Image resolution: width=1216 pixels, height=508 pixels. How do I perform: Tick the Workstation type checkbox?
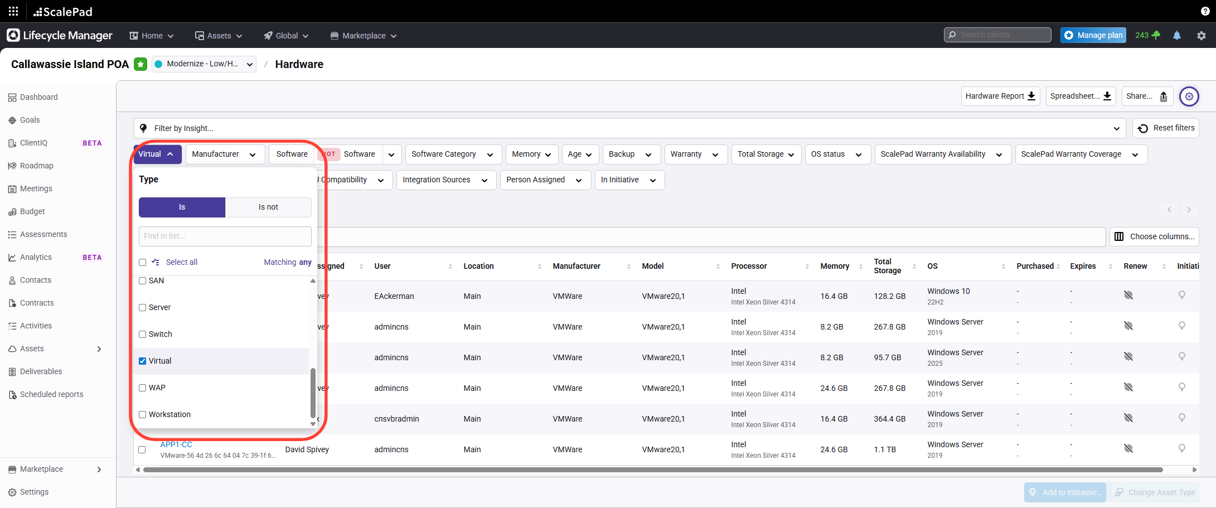click(143, 415)
